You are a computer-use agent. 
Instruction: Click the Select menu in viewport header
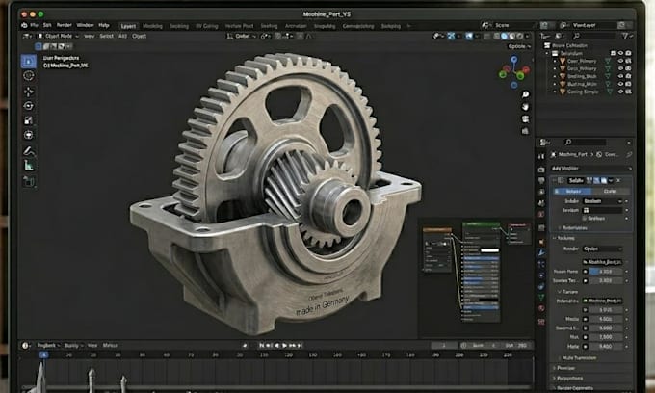point(106,37)
